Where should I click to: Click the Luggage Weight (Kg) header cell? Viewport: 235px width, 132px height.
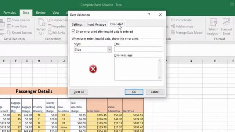16,106
